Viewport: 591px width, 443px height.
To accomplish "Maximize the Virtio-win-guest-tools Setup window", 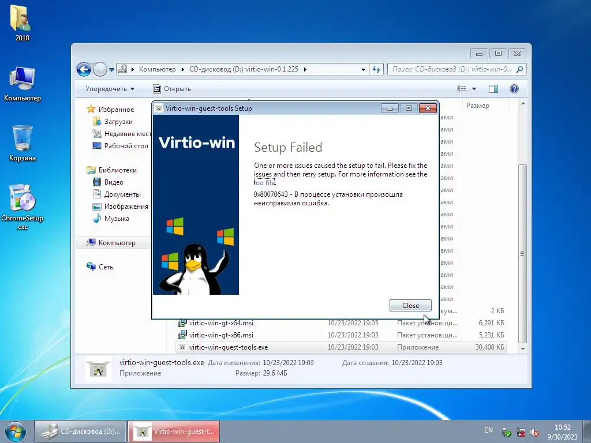I will (409, 108).
